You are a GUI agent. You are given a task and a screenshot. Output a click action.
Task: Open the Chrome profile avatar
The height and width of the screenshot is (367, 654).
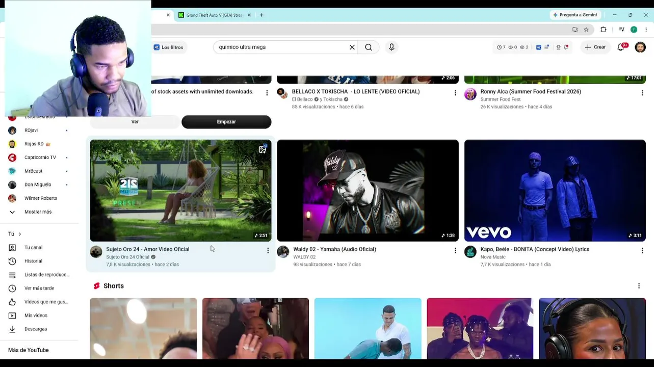(634, 30)
